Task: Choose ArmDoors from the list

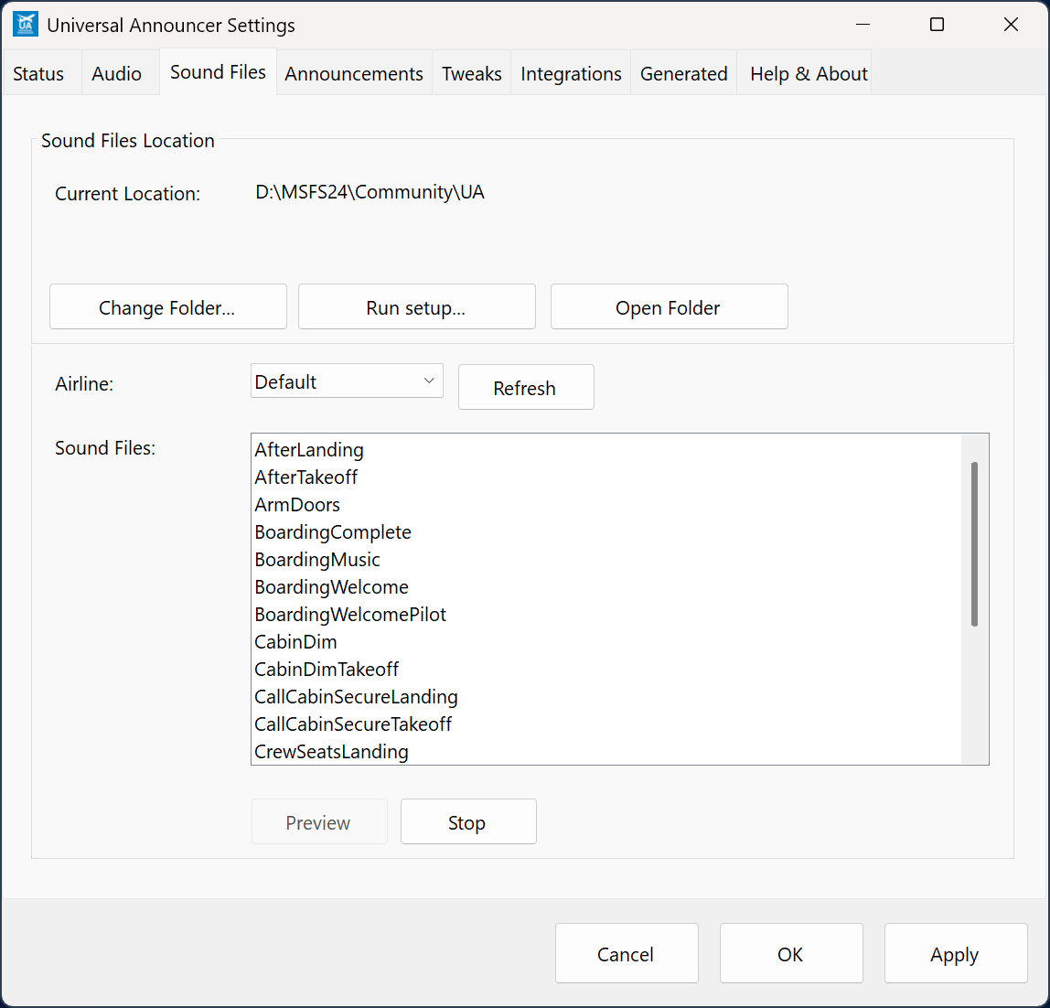Action: pyautogui.click(x=606, y=505)
